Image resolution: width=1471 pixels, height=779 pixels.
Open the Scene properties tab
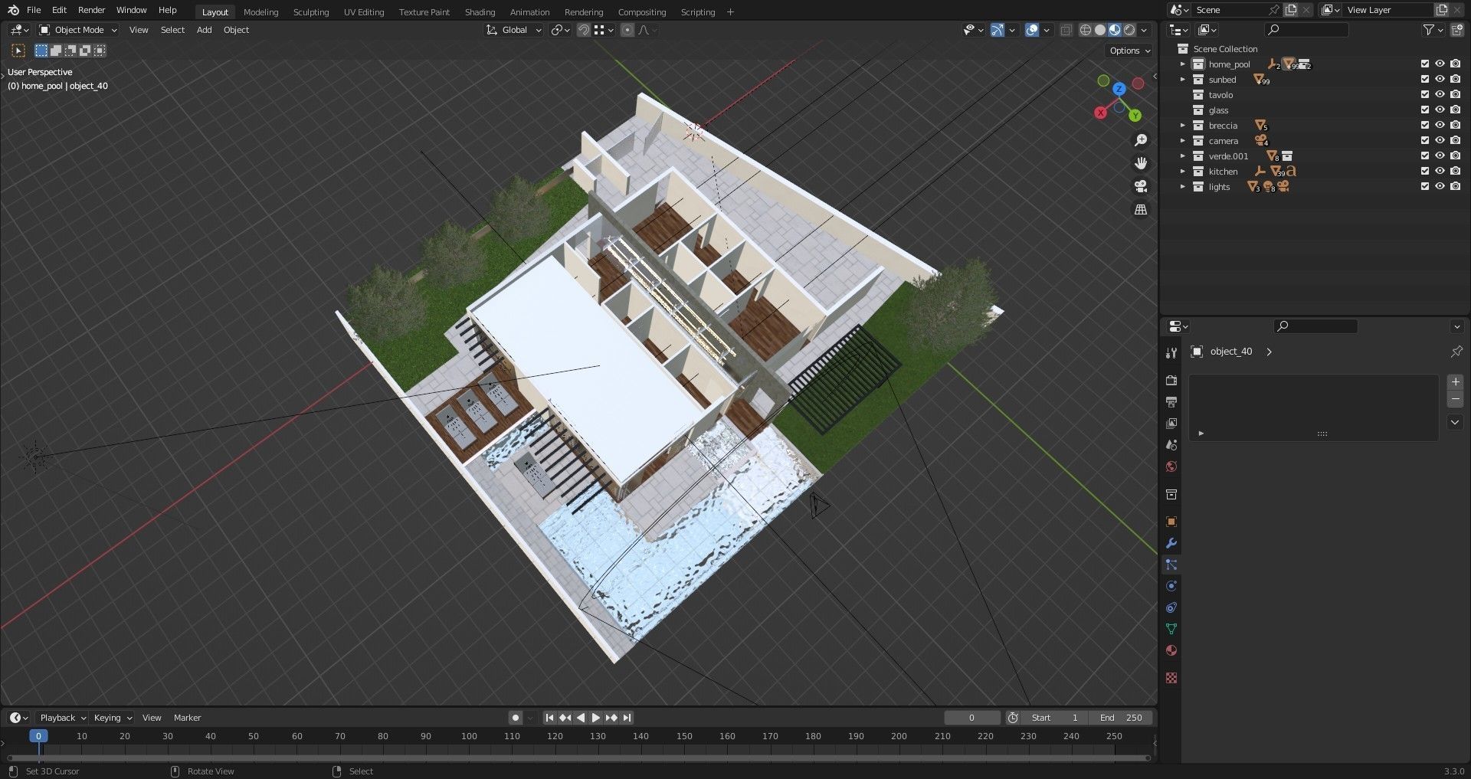coord(1171,445)
